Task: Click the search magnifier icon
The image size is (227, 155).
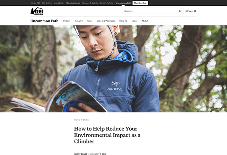Action: point(180,11)
